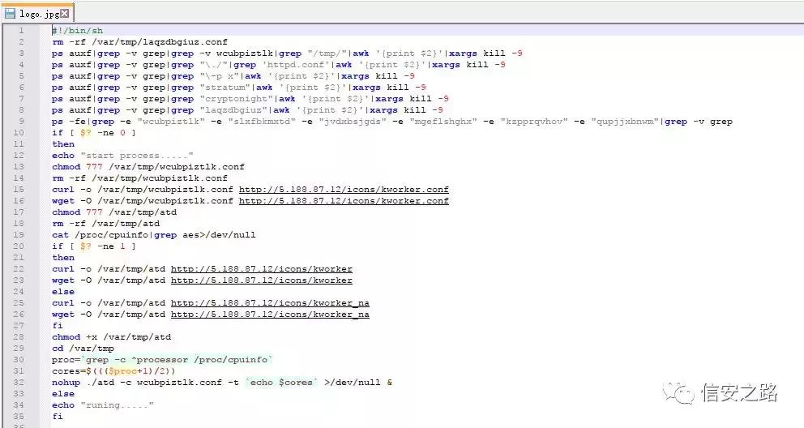Click 'chmod 777 /var/tmp/wcubpiztlk.conf' on line 13
The width and height of the screenshot is (804, 428).
148,167
